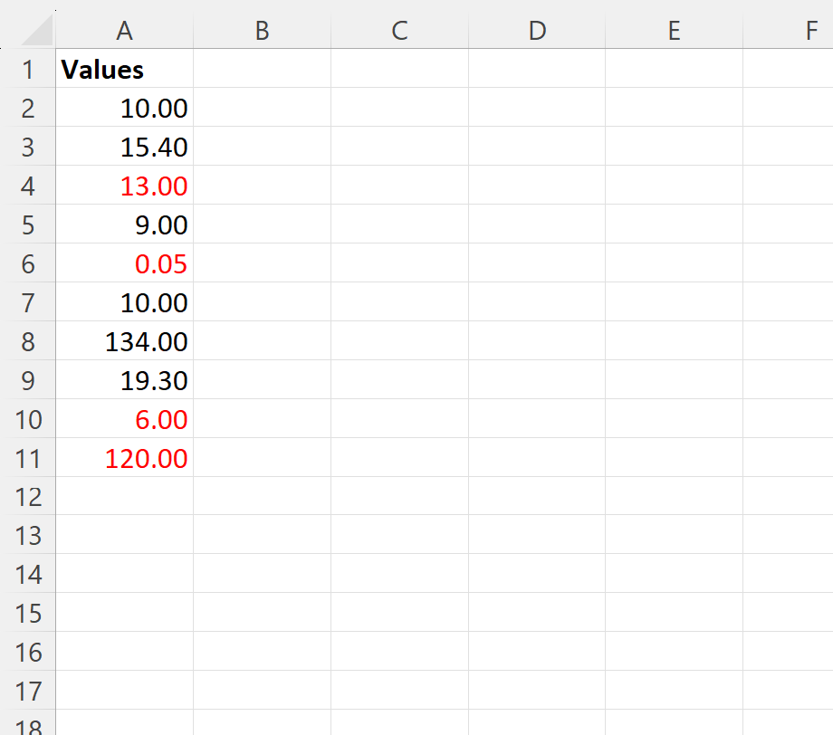Screen dimensions: 833x735
Task: Select the cell with value 9.00
Action: [x=124, y=224]
